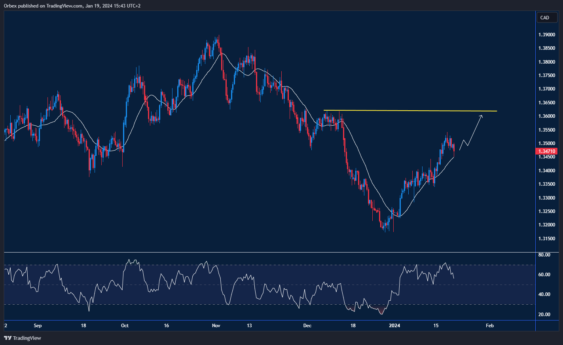
Task: Click the Oct date label
Action: 125,326
